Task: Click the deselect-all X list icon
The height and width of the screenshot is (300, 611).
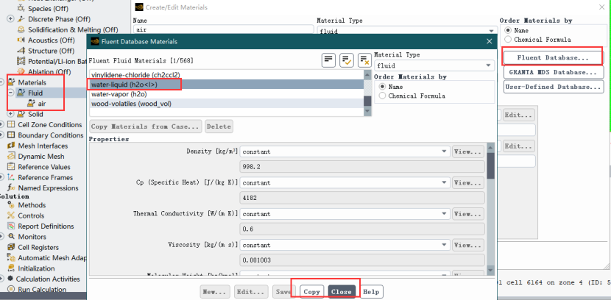Action: tap(364, 60)
